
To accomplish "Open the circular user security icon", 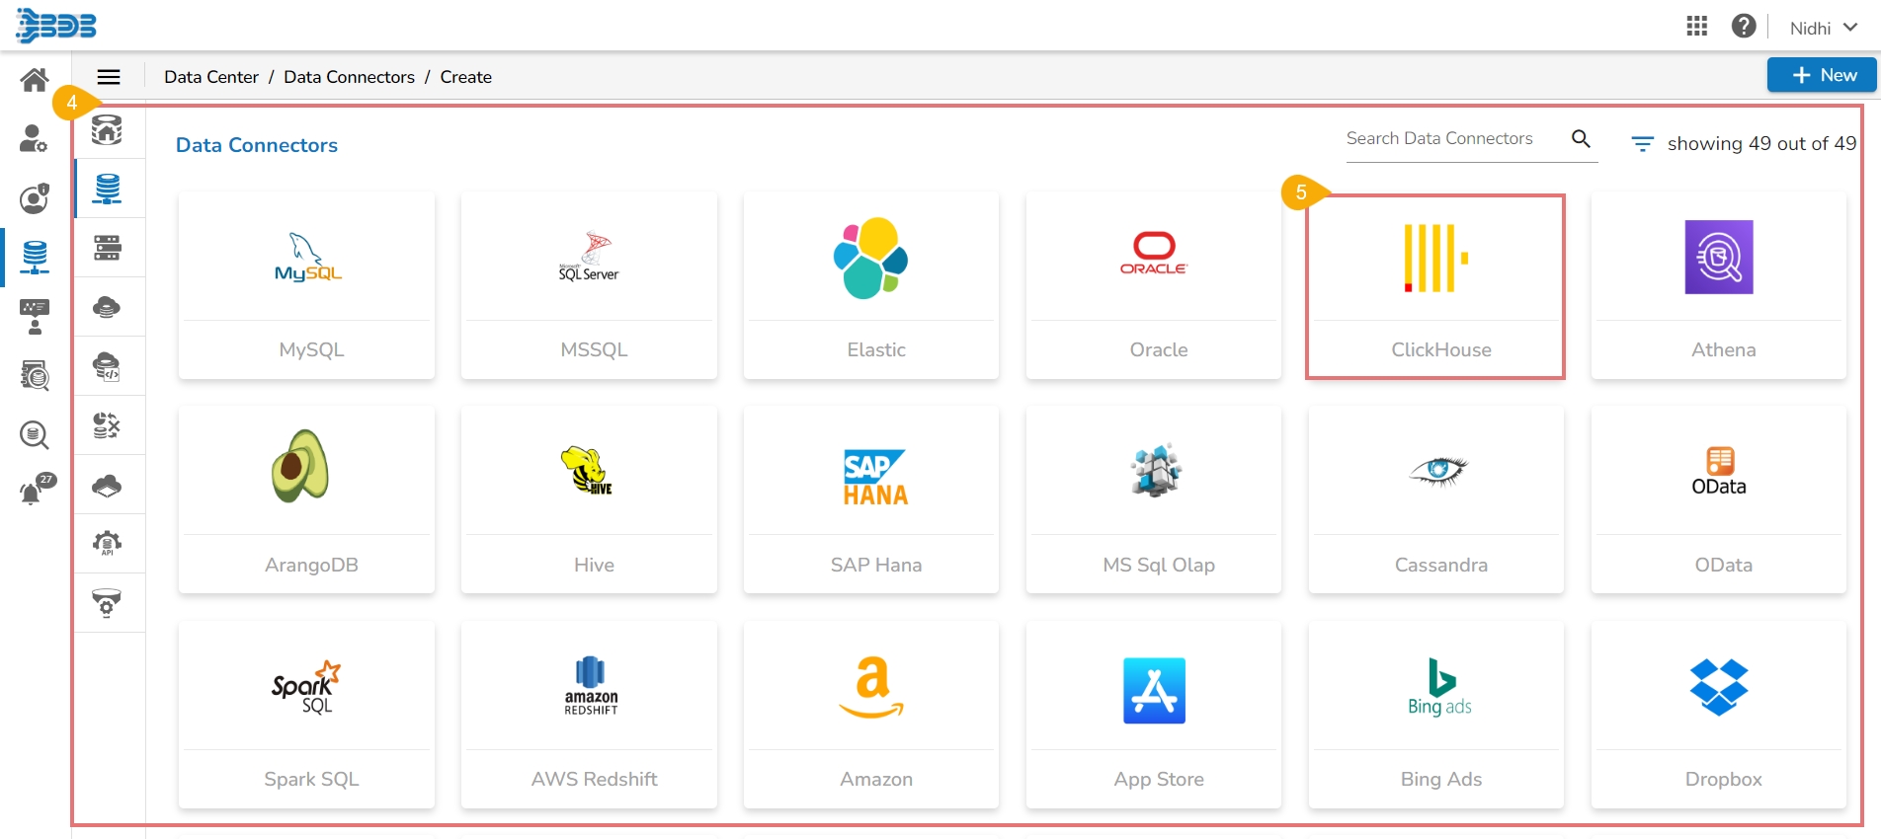I will (35, 197).
